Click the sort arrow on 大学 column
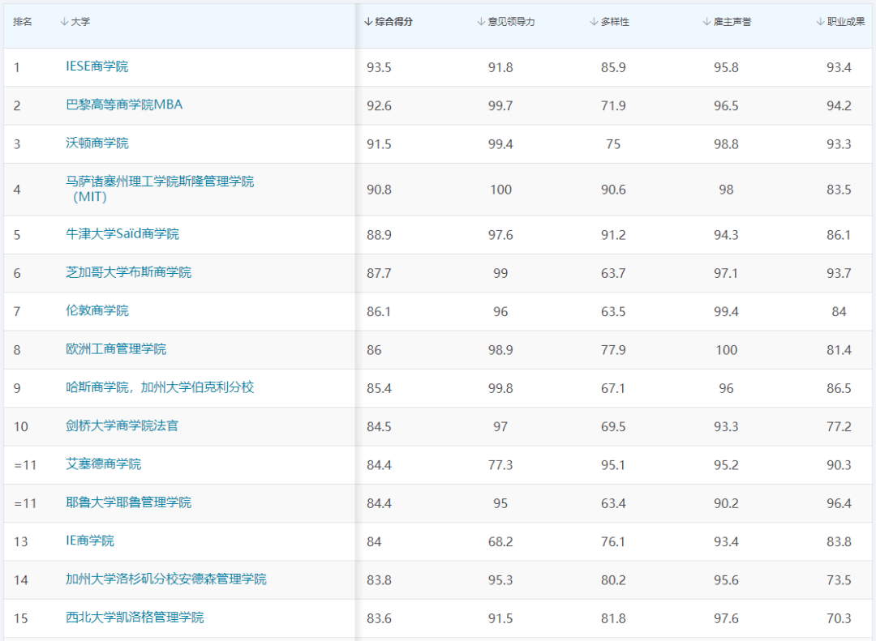The width and height of the screenshot is (876, 641). coord(63,22)
